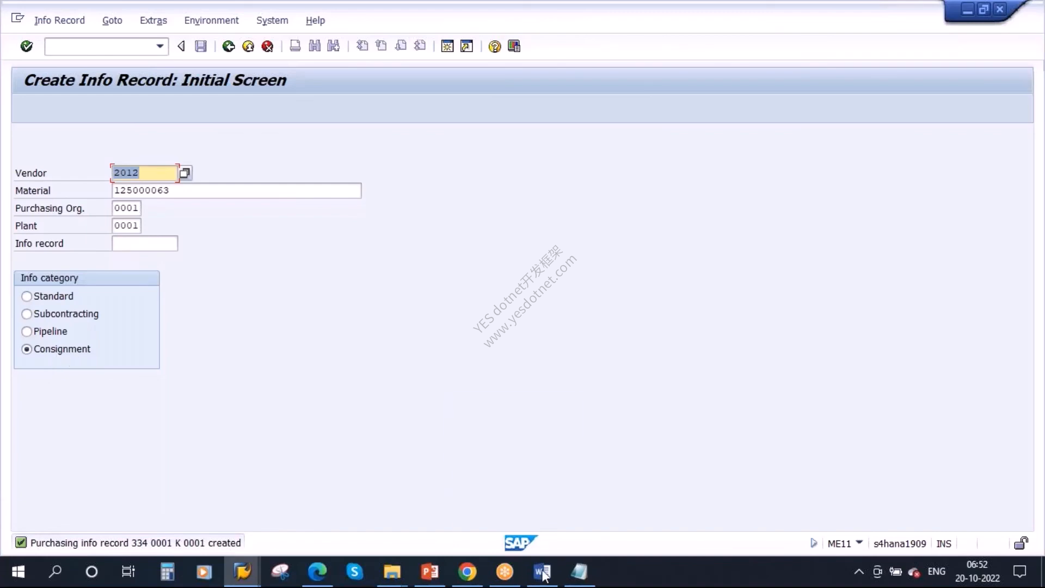
Task: Open Google Chrome from taskbar
Action: tap(467, 572)
